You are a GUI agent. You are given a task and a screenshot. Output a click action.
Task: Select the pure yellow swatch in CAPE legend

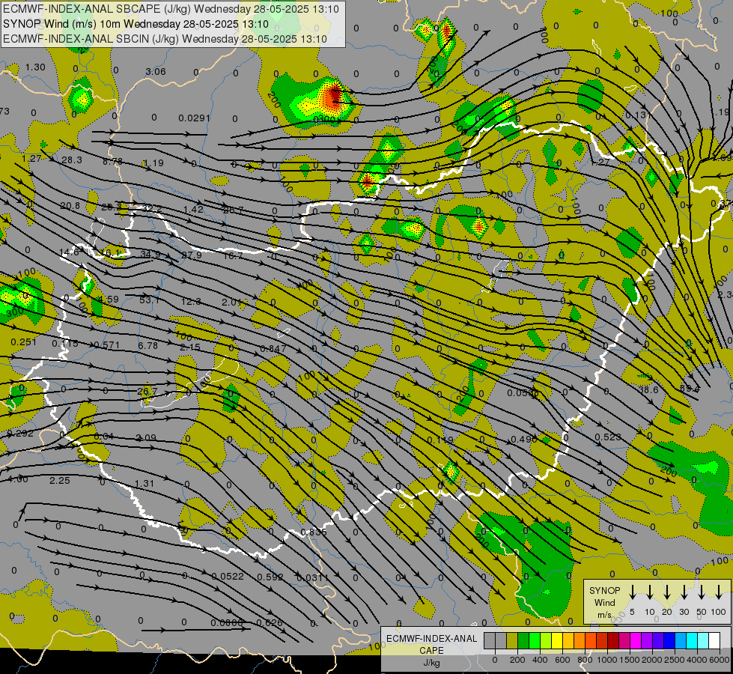557,641
